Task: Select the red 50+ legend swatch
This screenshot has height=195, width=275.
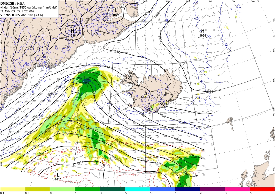Action: pos(262,189)
